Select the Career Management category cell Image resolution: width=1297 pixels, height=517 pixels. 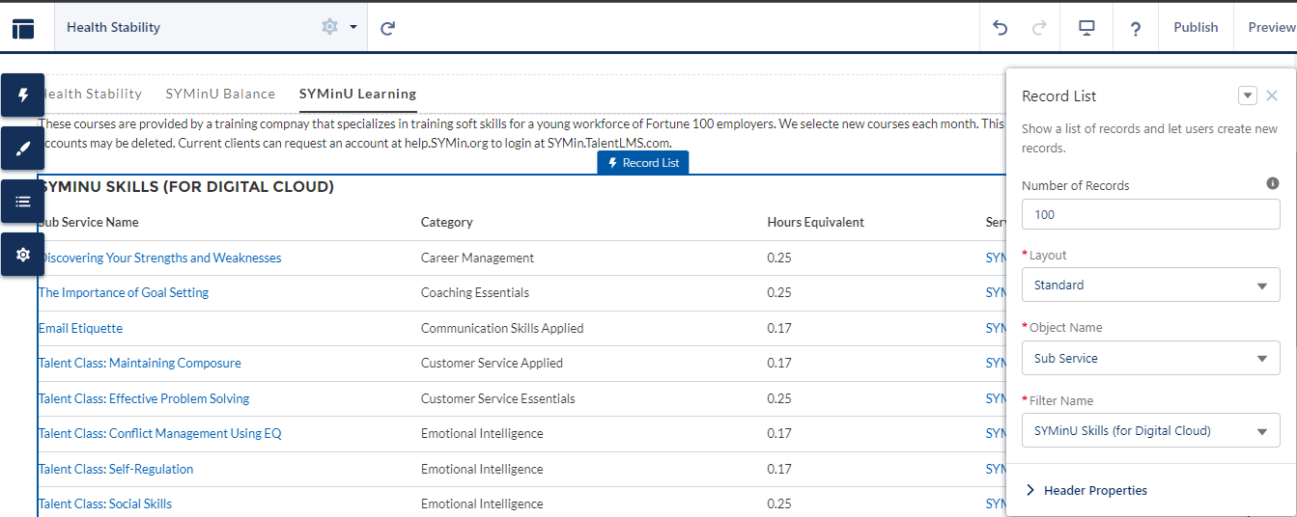click(478, 258)
